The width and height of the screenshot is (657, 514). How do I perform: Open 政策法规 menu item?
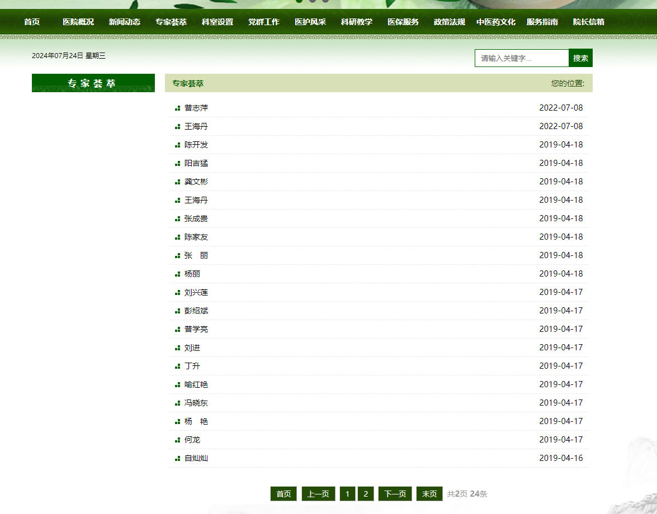click(x=449, y=22)
